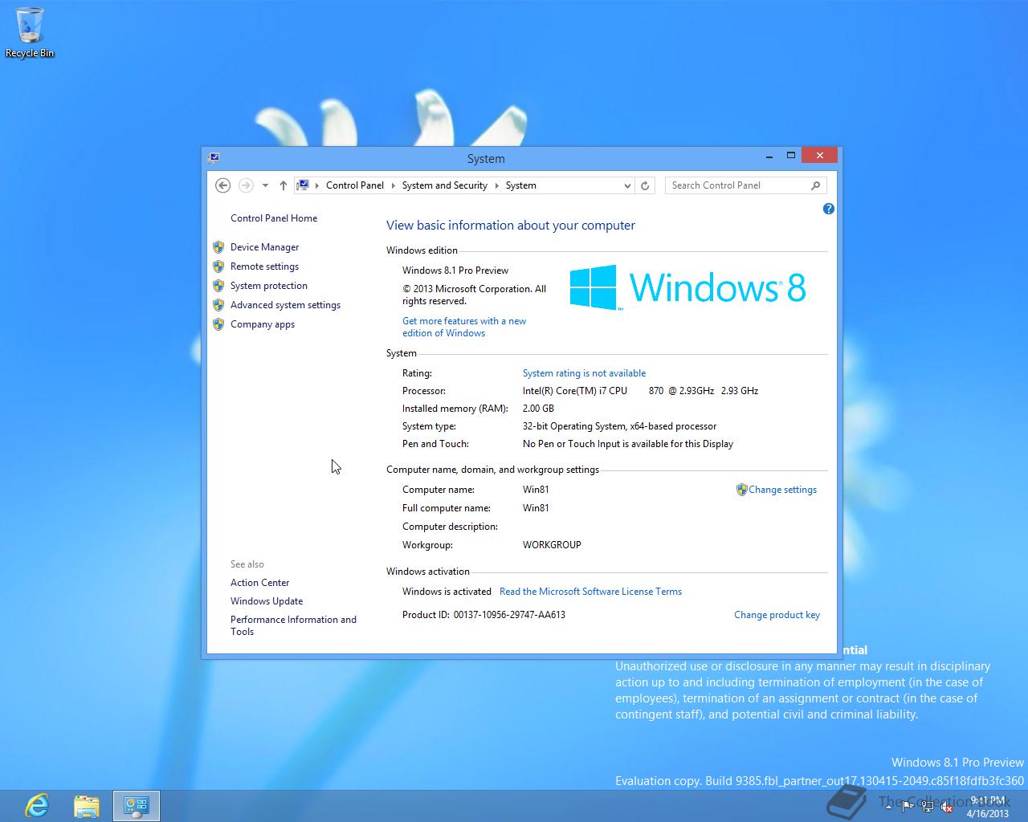1028x822 pixels.
Task: Click Change settings for computer name
Action: [782, 490]
